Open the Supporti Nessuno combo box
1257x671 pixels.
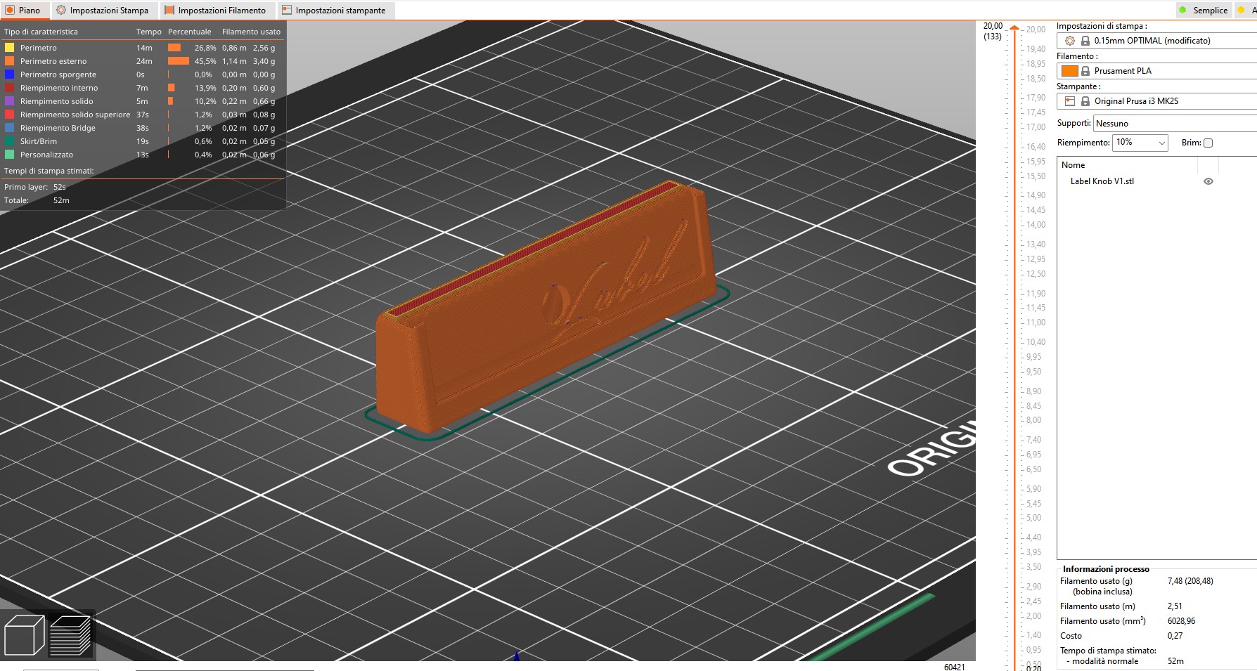pos(1175,124)
